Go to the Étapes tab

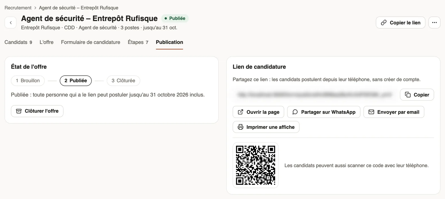[138, 42]
